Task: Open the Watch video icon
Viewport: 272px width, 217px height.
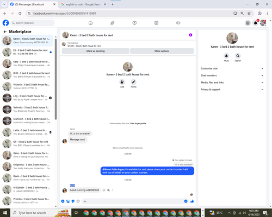Action: coord(134,23)
